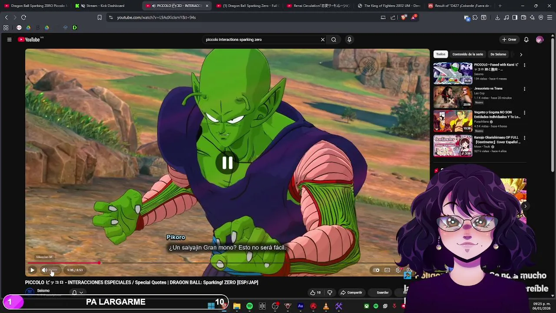Open a new browser tab
This screenshot has height=313, width=556.
pos(500,6)
